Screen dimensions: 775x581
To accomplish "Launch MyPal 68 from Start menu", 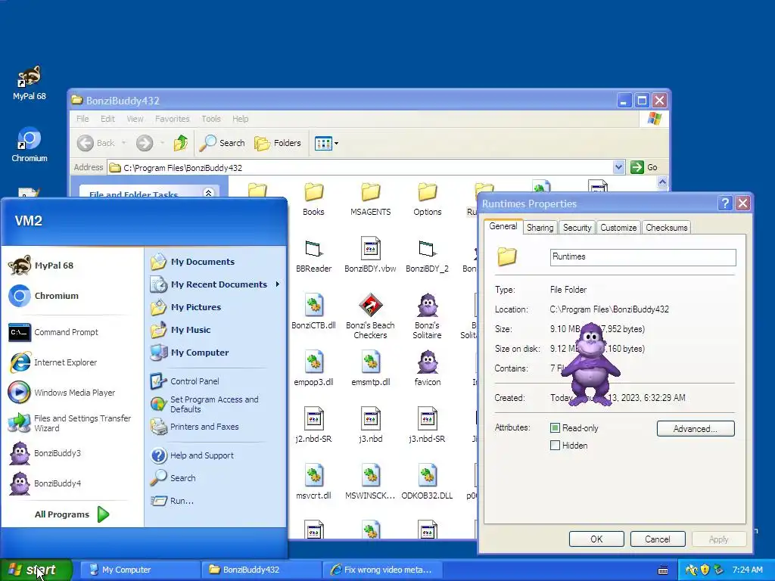I will 42,266.
